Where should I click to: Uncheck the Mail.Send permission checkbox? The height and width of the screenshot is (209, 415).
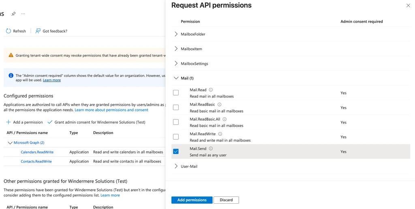176,151
